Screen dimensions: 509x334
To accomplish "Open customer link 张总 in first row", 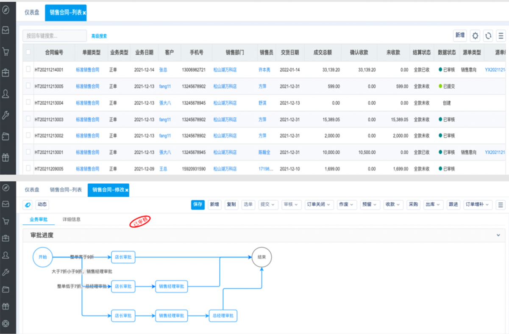I will click(163, 69).
